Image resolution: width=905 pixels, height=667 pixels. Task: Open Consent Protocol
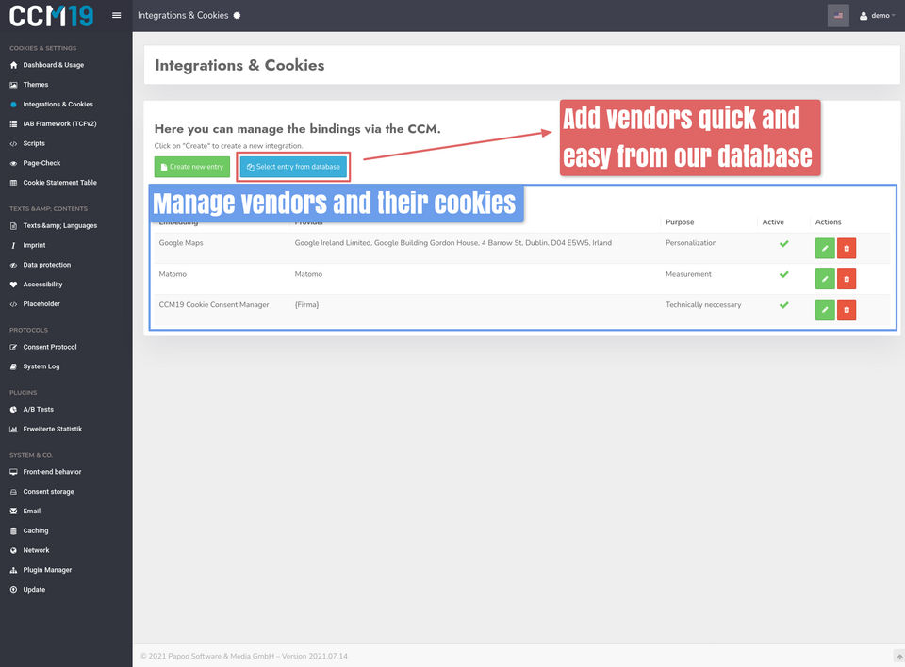coord(50,347)
